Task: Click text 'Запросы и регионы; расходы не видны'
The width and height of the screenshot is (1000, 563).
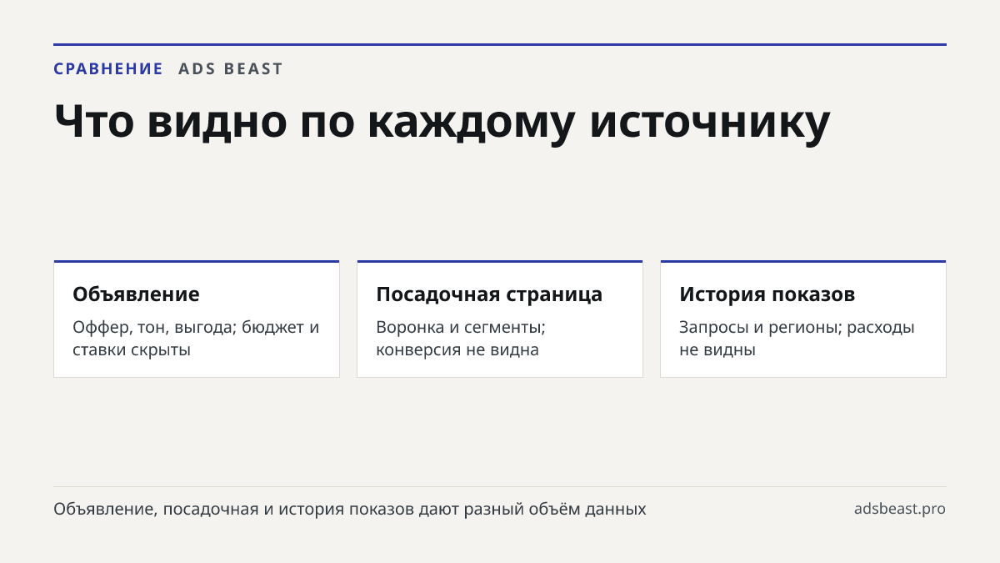Action: 797,338
